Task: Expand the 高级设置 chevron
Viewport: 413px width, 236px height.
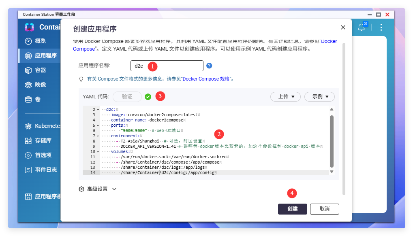Action: pyautogui.click(x=114, y=189)
